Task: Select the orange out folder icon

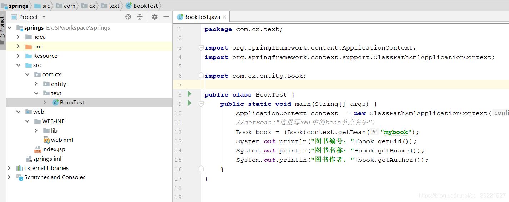Action: point(29,46)
